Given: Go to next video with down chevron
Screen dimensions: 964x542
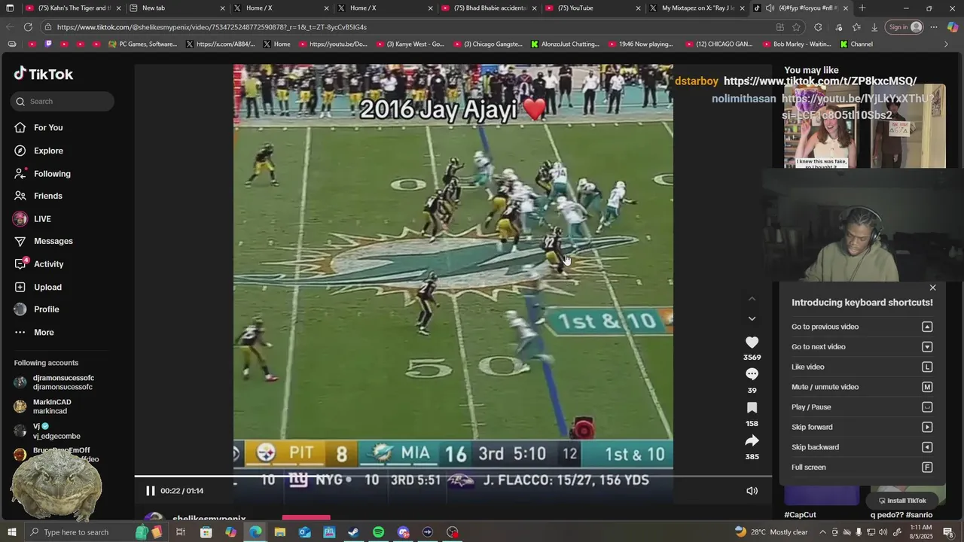Looking at the screenshot, I should [752, 318].
